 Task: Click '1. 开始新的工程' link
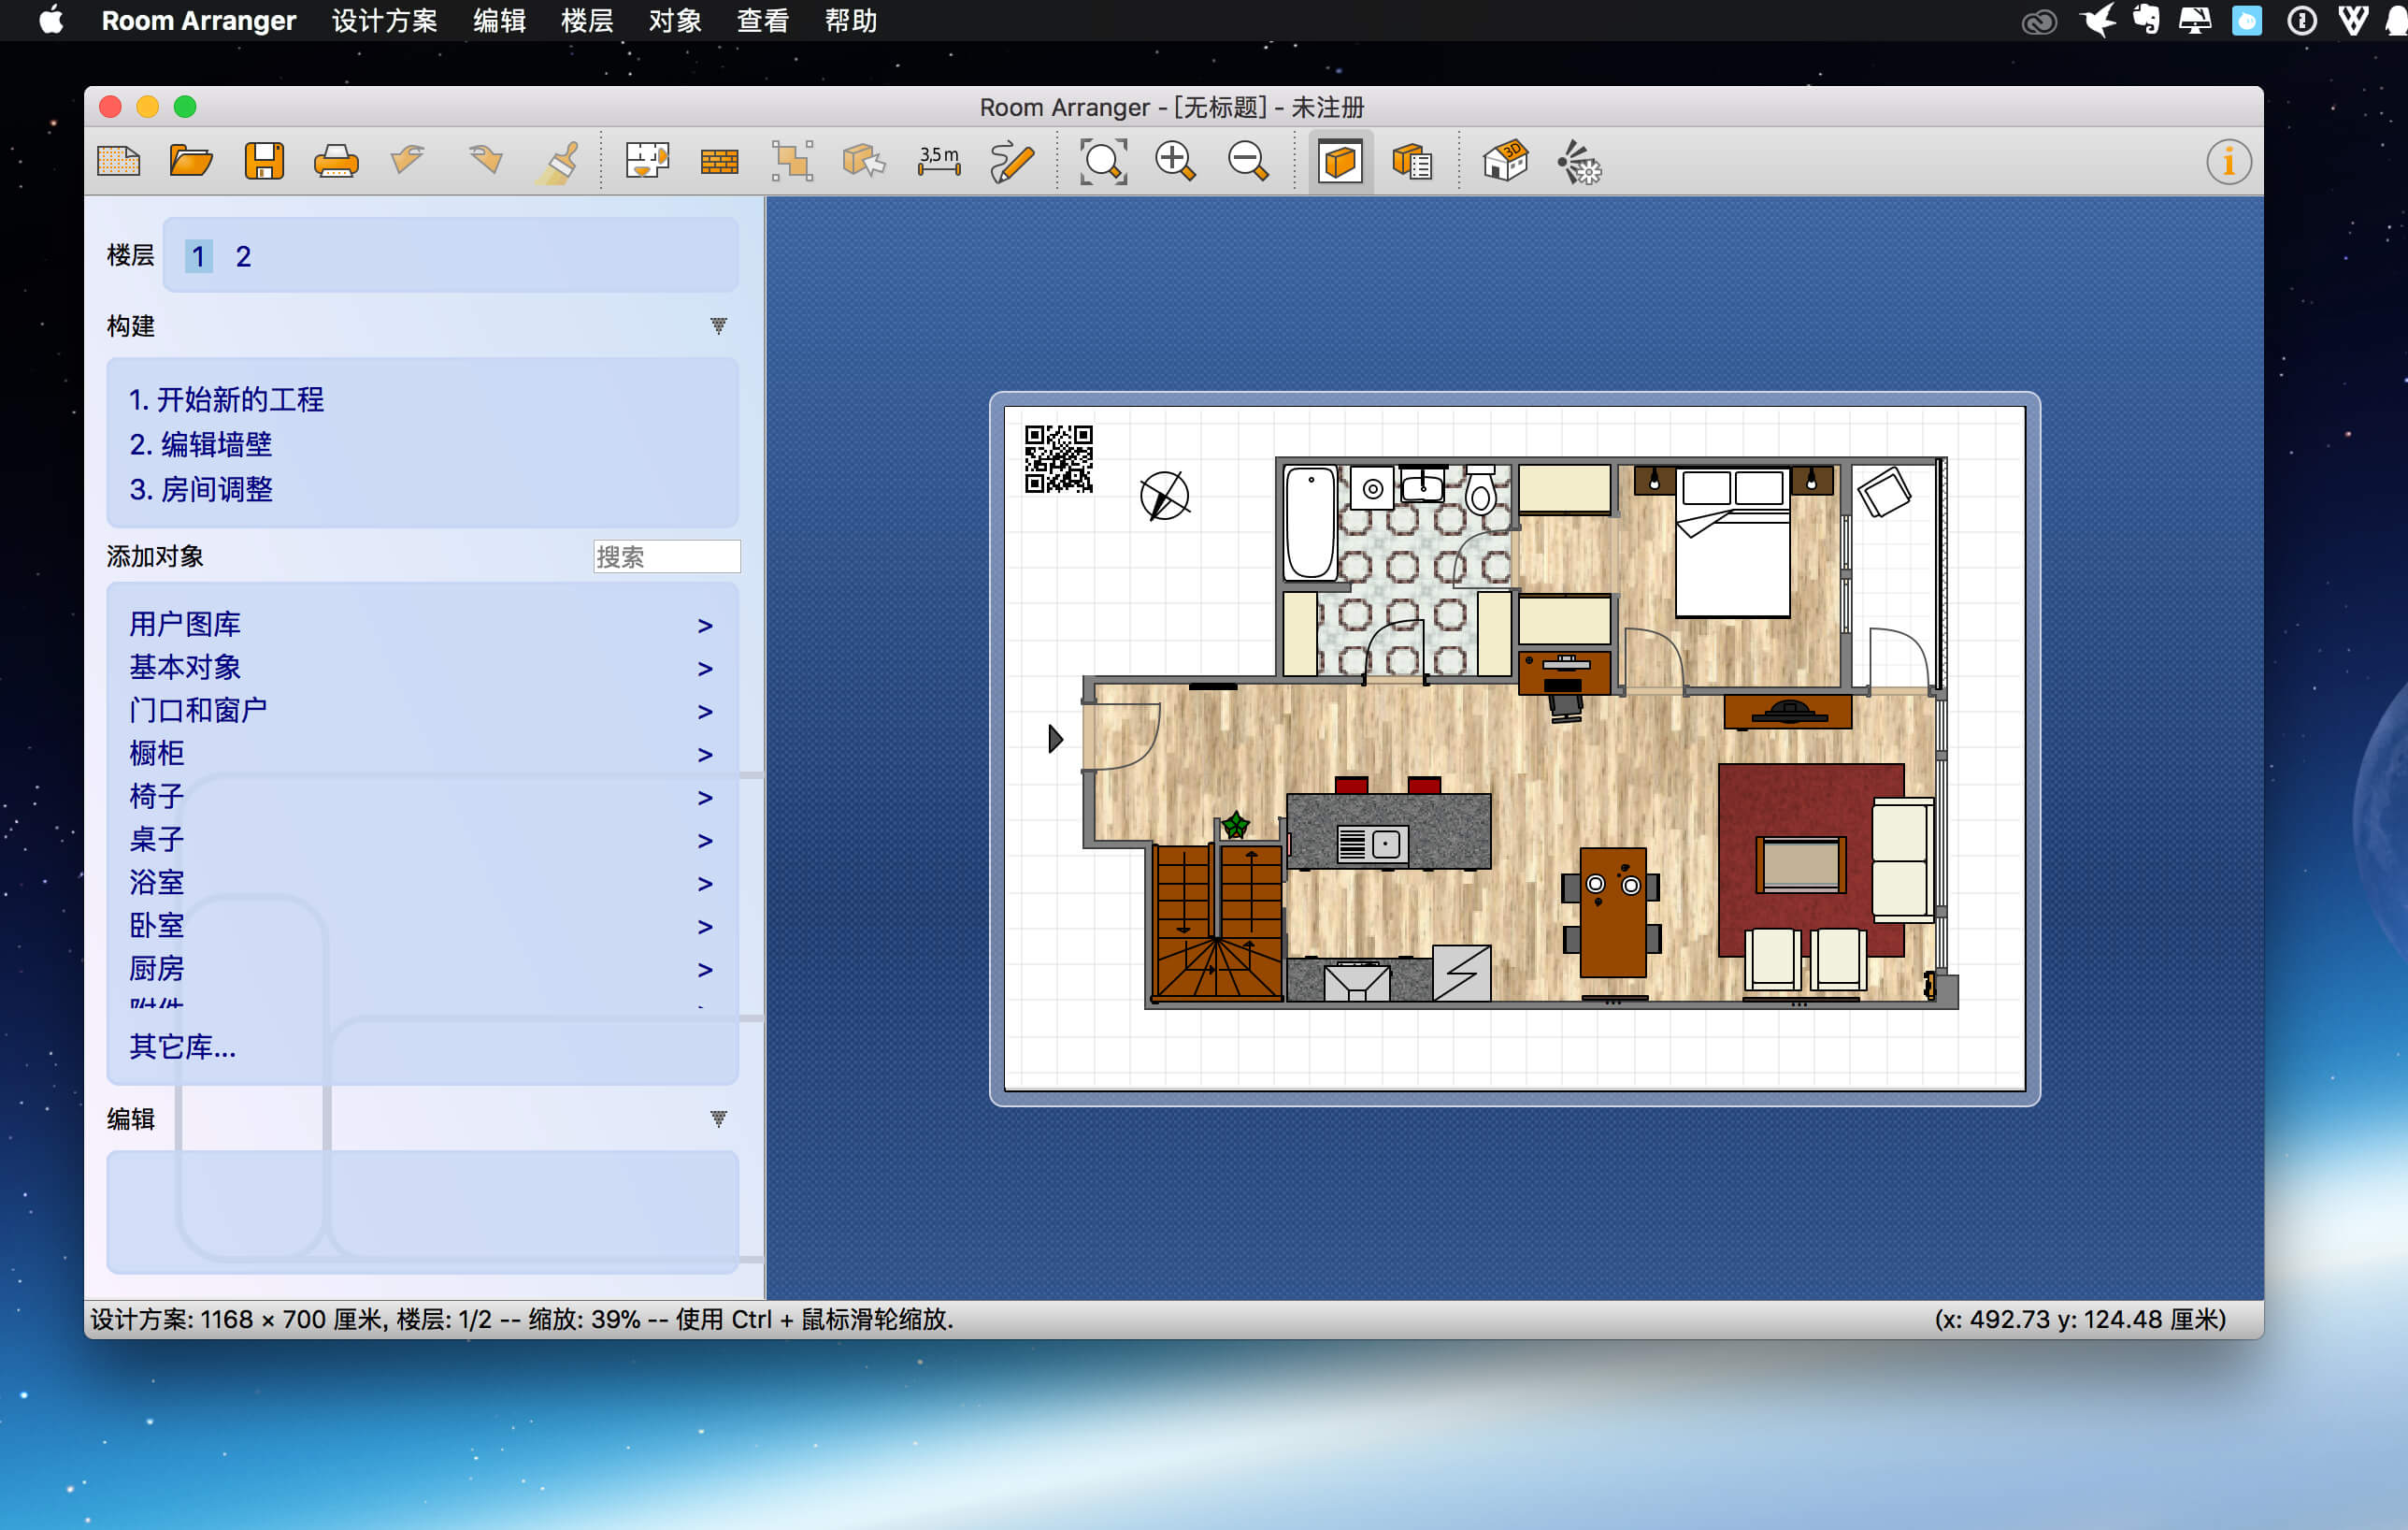point(226,399)
